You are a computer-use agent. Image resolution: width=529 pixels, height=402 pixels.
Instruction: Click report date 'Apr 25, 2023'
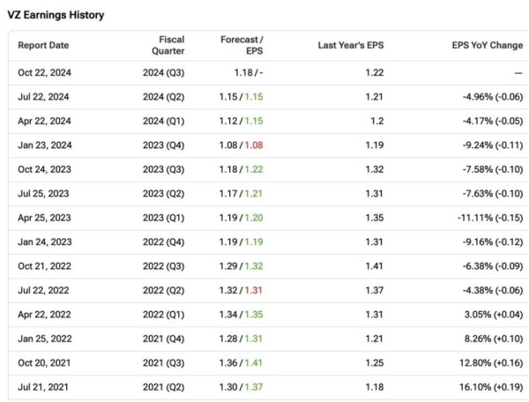point(45,218)
